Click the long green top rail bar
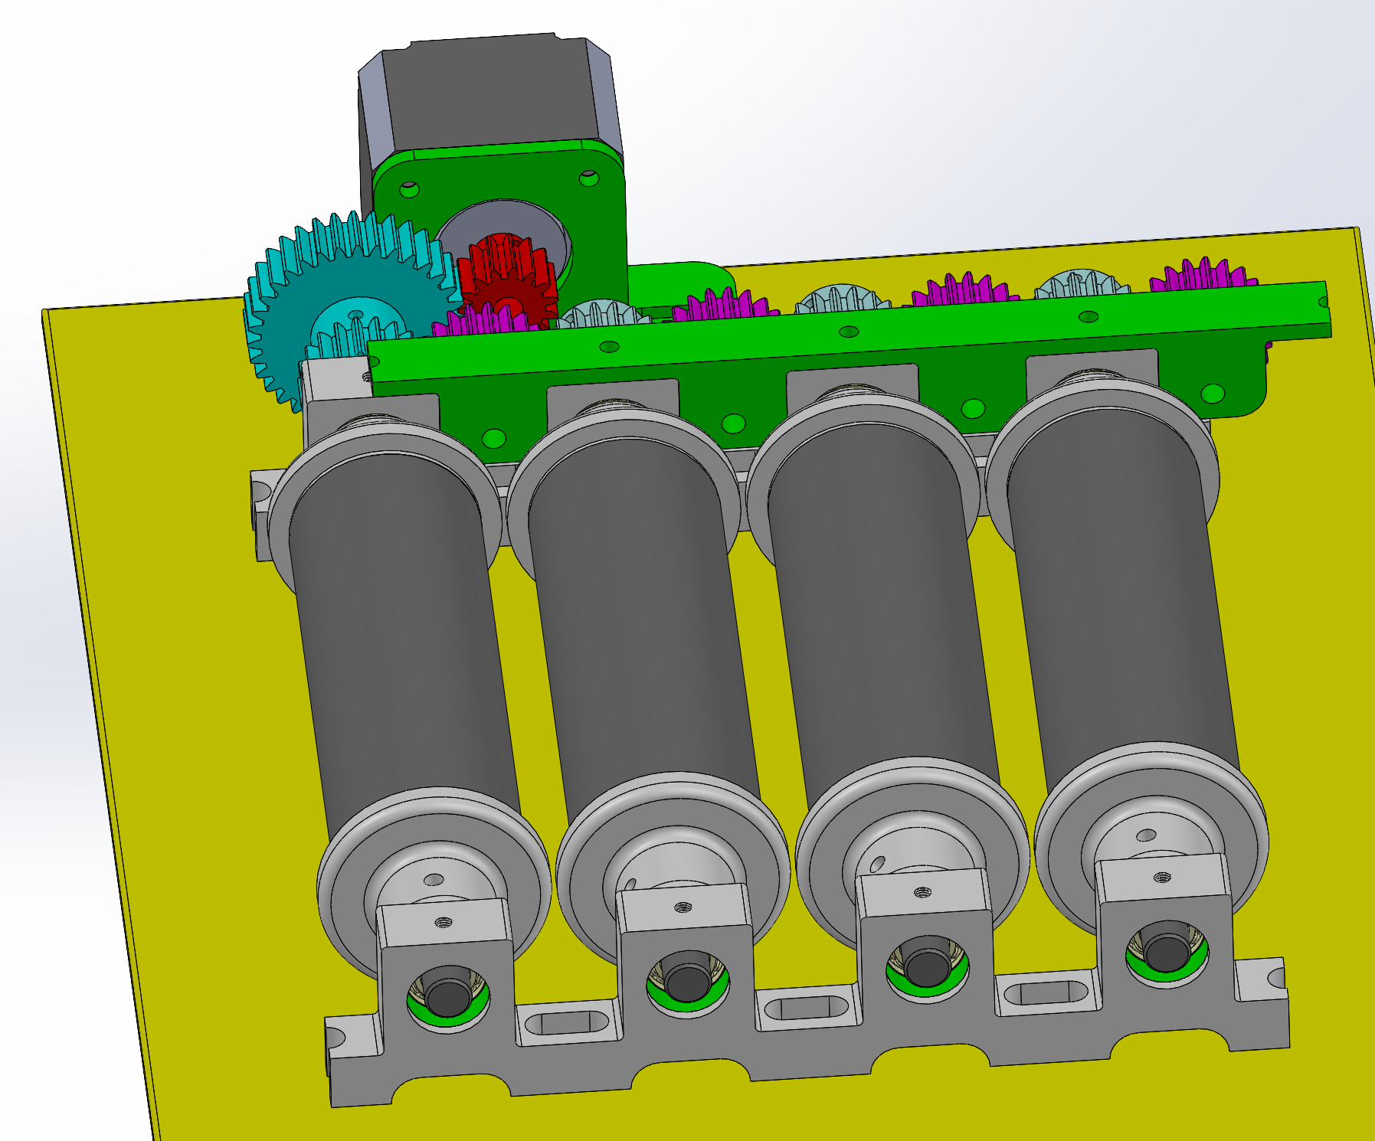Screen dimensions: 1375x1141 [x=849, y=331]
